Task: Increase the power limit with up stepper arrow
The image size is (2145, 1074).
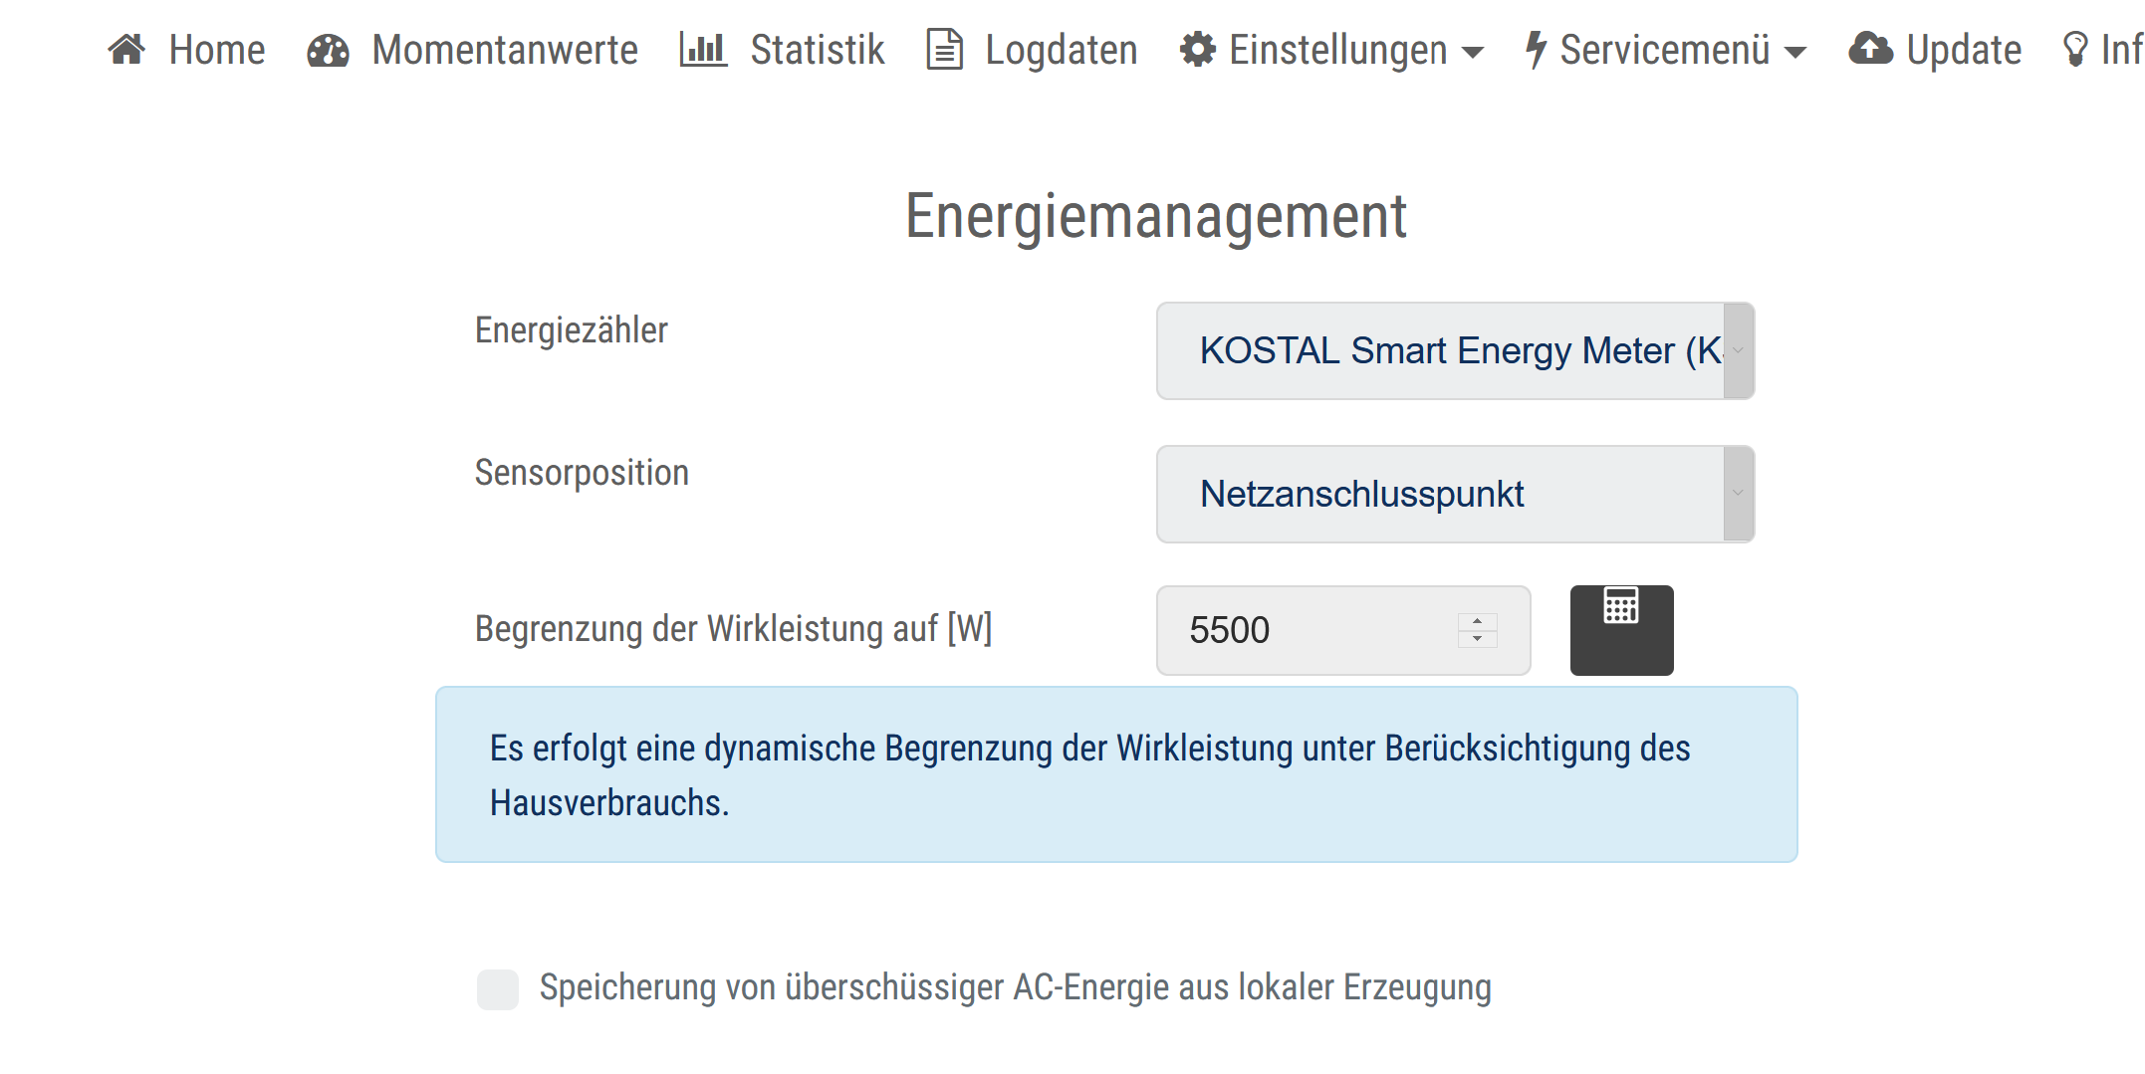Action: click(x=1478, y=621)
